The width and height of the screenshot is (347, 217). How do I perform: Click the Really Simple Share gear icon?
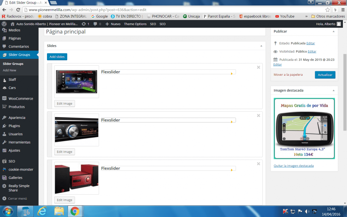pyautogui.click(x=4, y=186)
